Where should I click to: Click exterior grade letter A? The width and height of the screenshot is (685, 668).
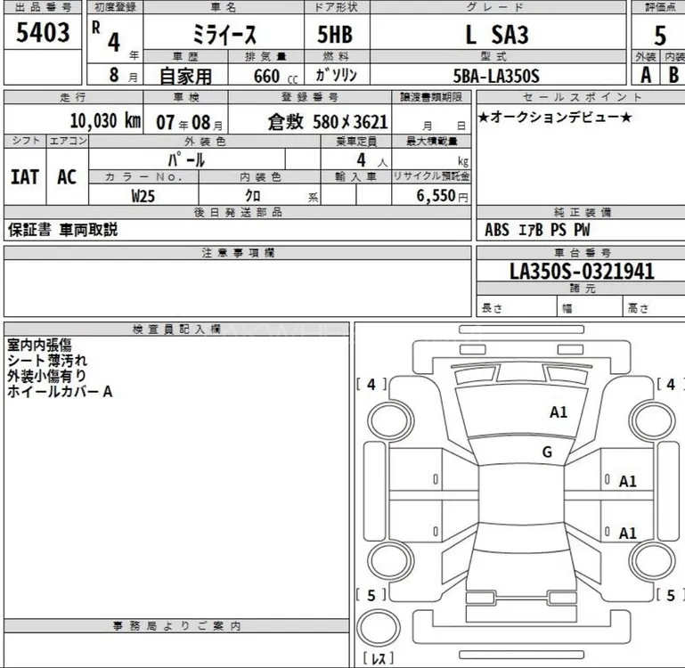(x=646, y=75)
